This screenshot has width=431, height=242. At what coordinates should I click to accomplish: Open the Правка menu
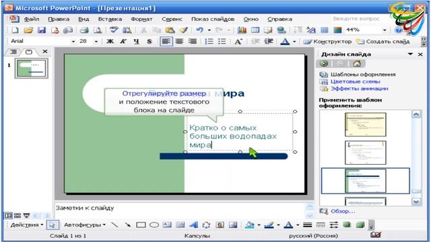59,19
